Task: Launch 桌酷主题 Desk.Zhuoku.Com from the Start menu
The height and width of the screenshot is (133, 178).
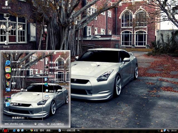Action: pos(22,70)
